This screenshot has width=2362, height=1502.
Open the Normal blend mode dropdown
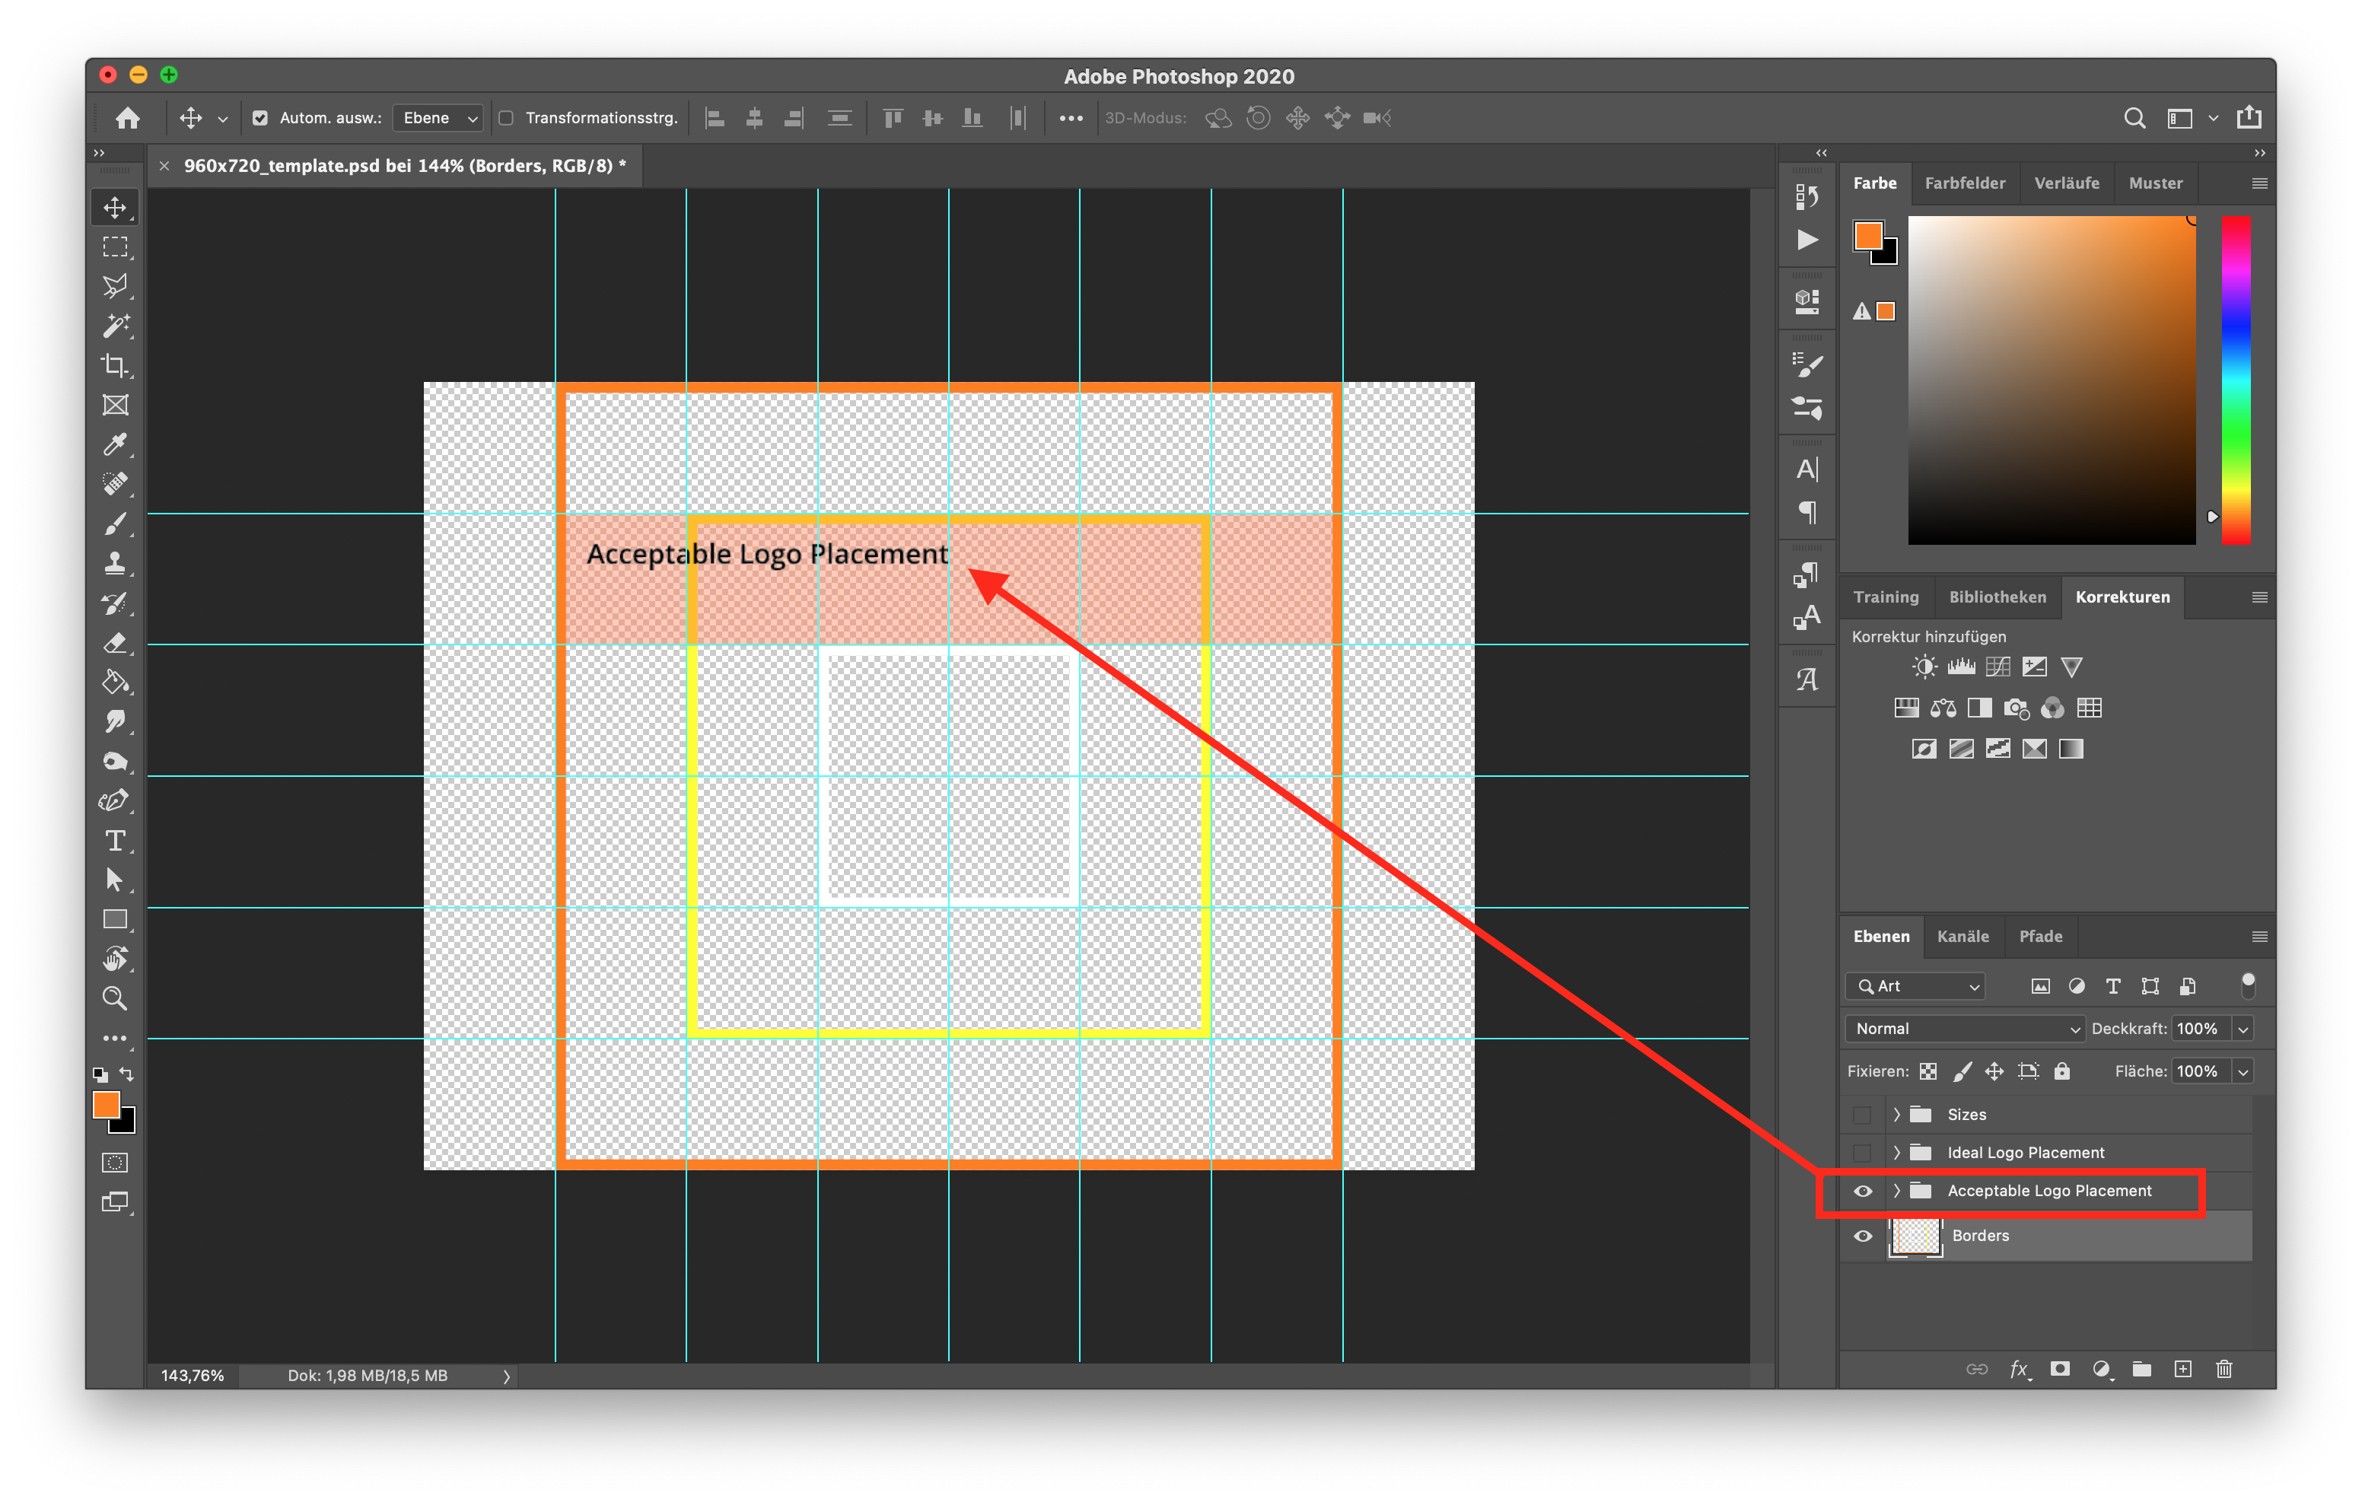[1965, 1028]
